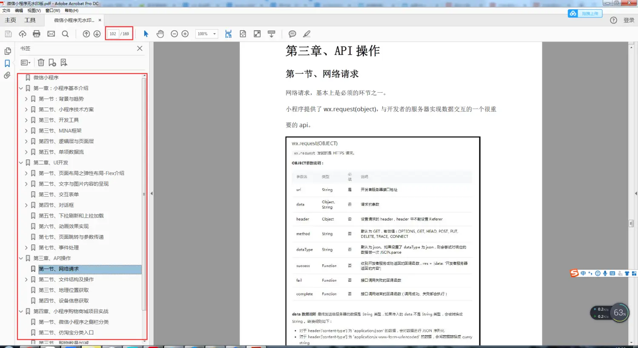The width and height of the screenshot is (638, 348).
Task: Click the bookmarks panel scrollbar
Action: (x=144, y=194)
